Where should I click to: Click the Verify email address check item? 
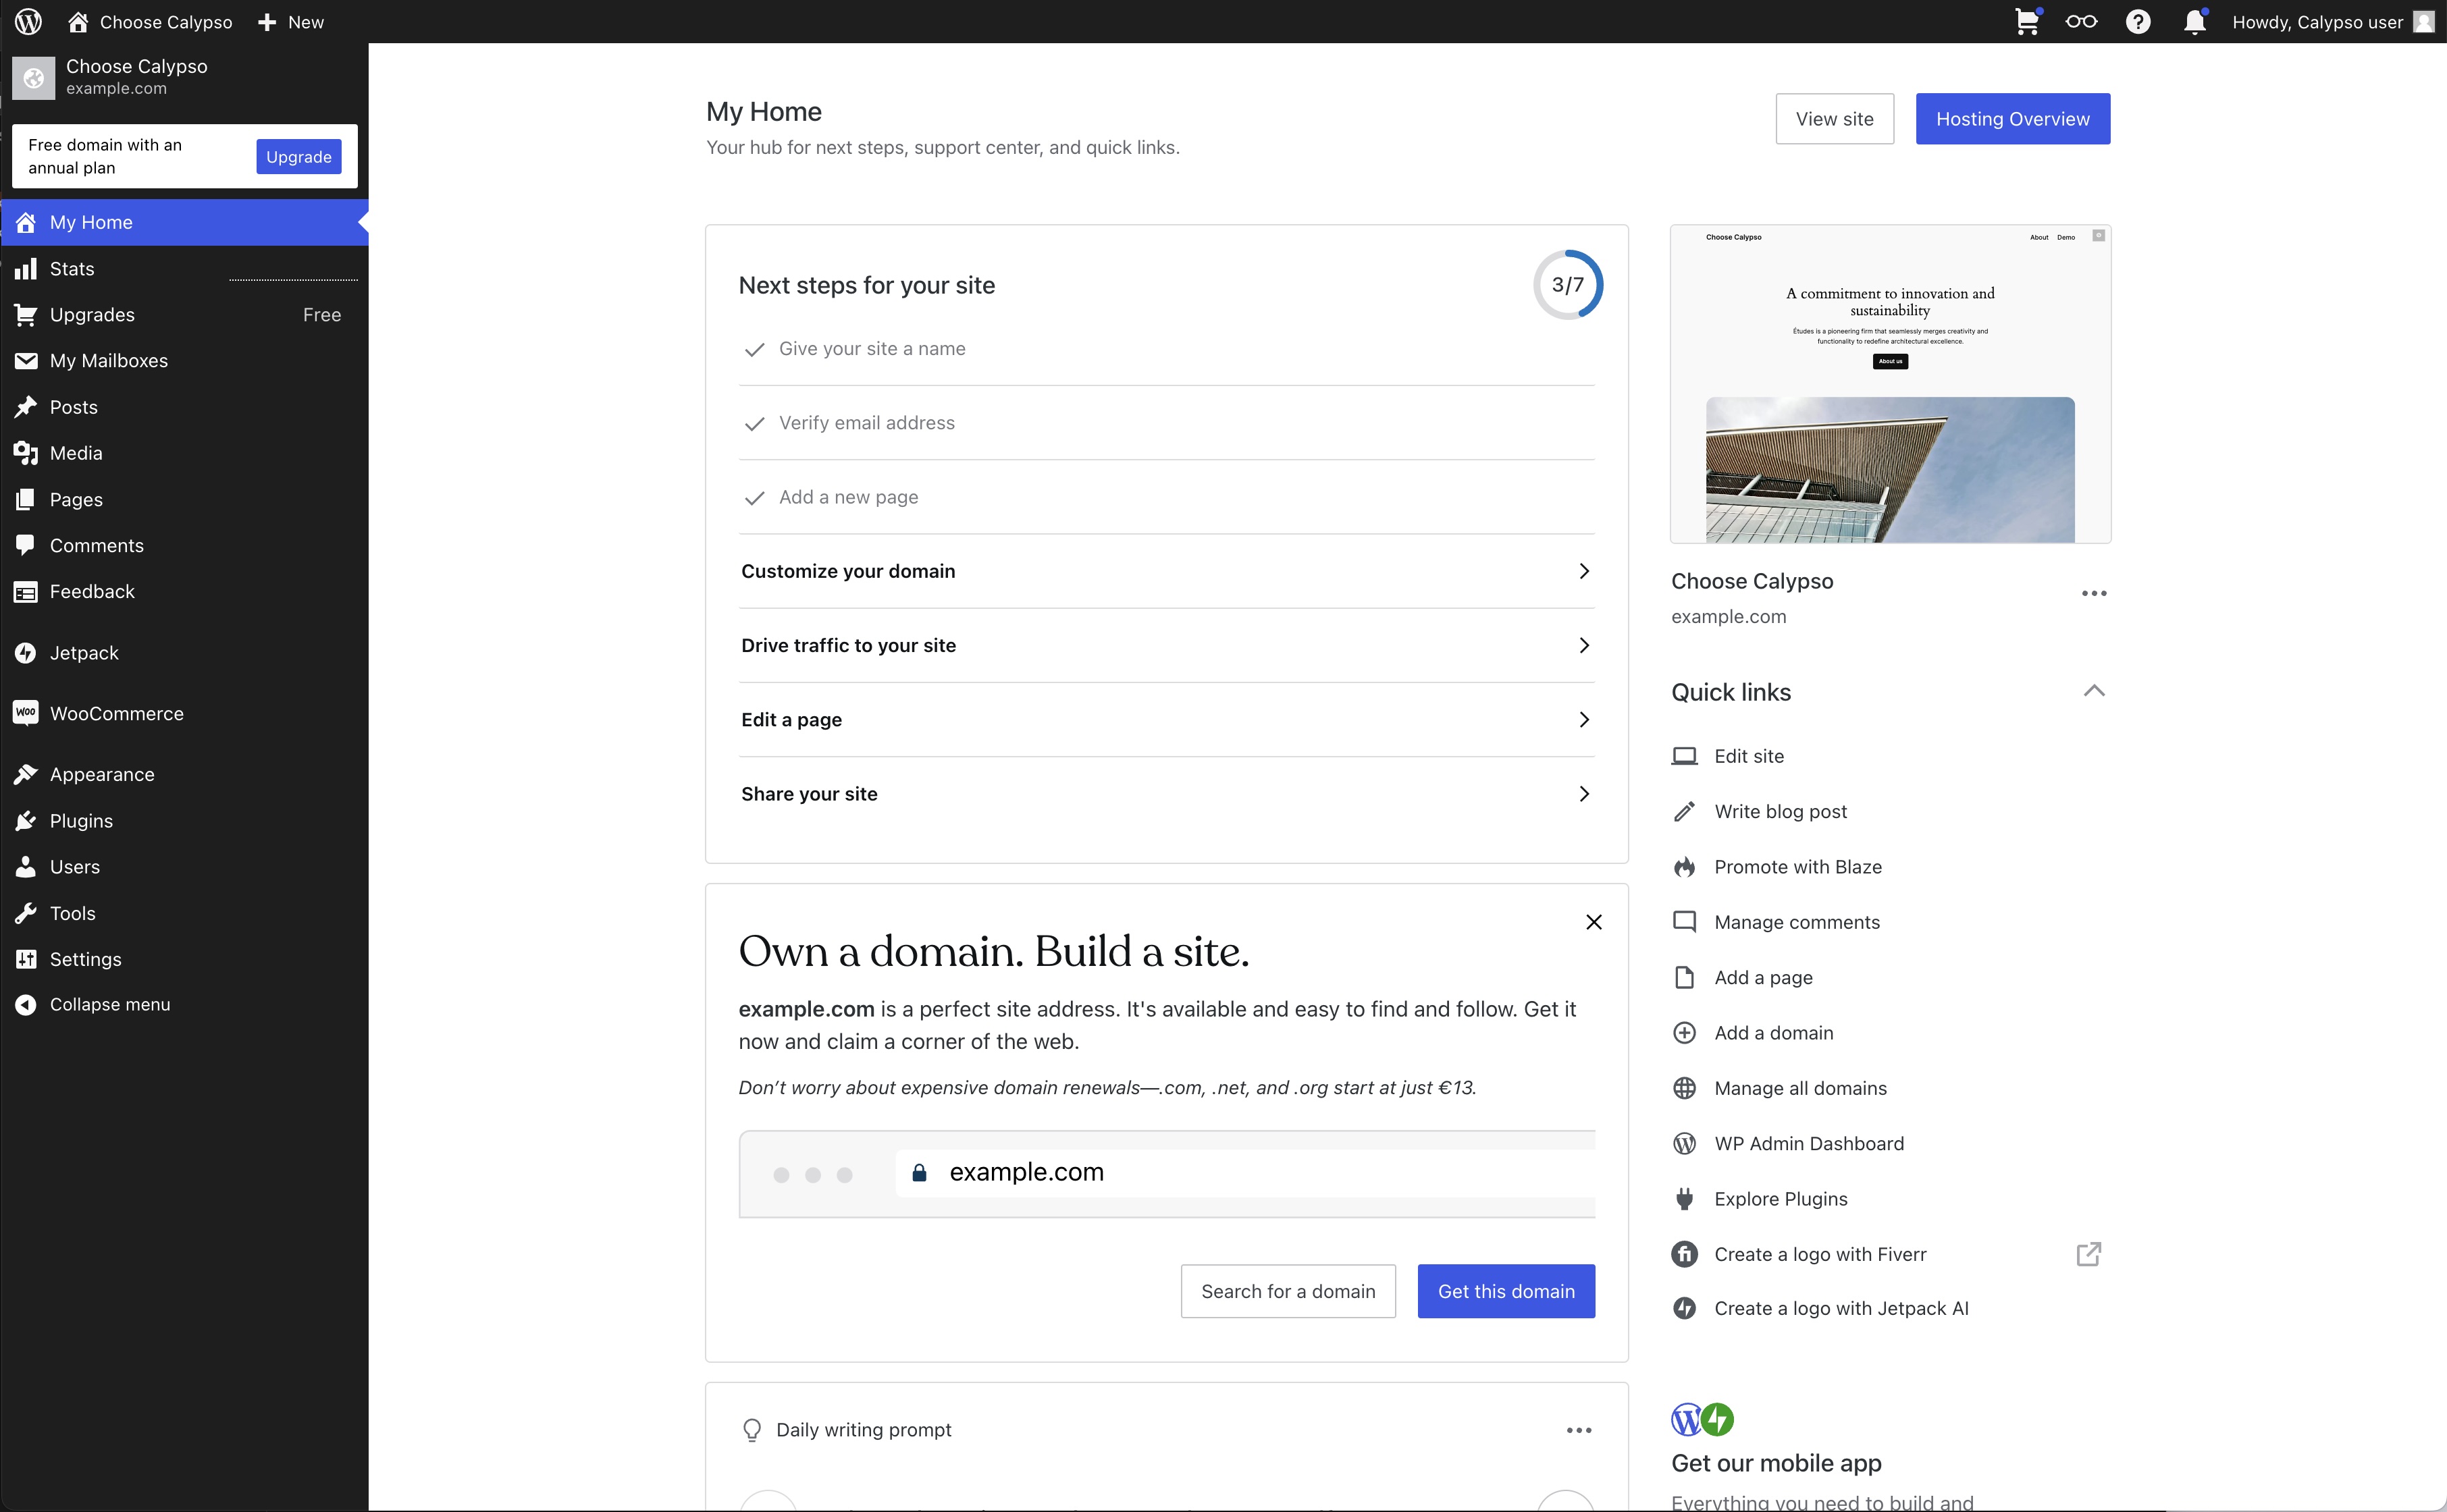click(866, 423)
